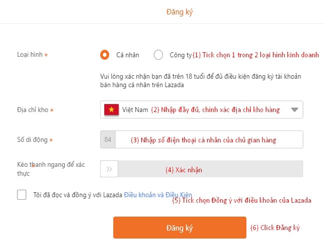Click the "Địa chỉ kho" field label
The height and width of the screenshot is (244, 324).
pyautogui.click(x=33, y=110)
